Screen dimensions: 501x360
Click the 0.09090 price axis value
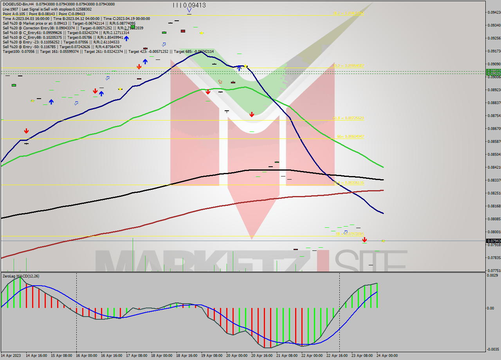pos(495,64)
